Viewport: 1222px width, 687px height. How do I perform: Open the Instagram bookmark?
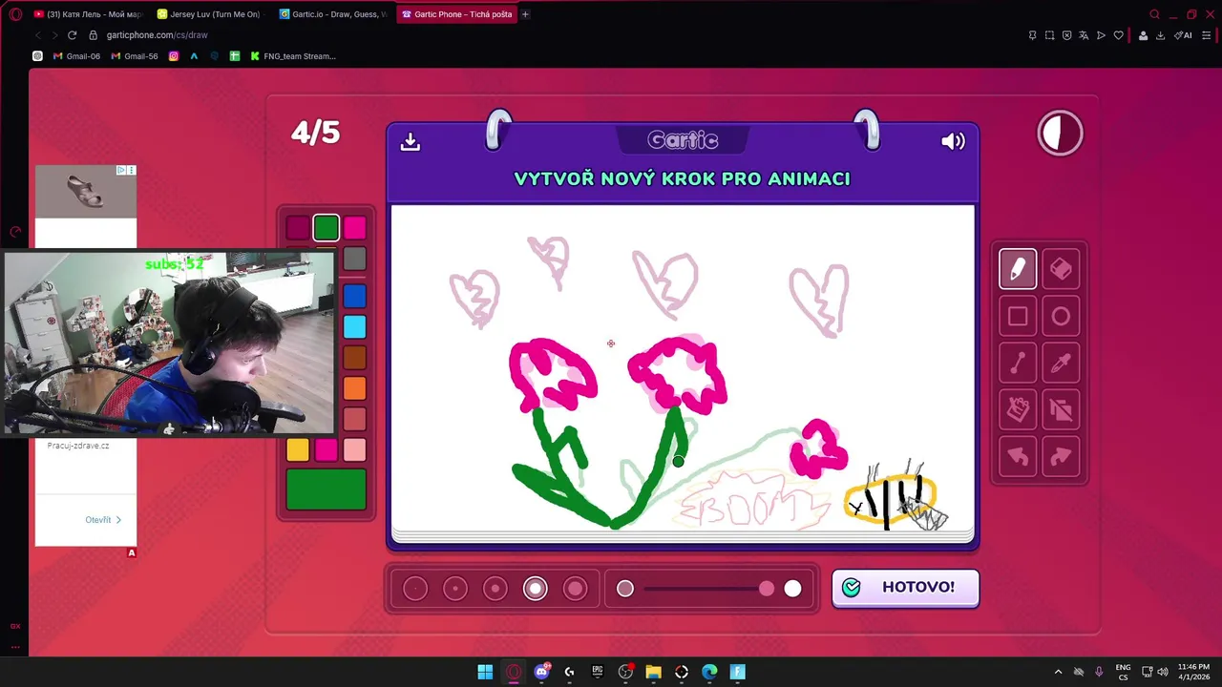pyautogui.click(x=174, y=56)
